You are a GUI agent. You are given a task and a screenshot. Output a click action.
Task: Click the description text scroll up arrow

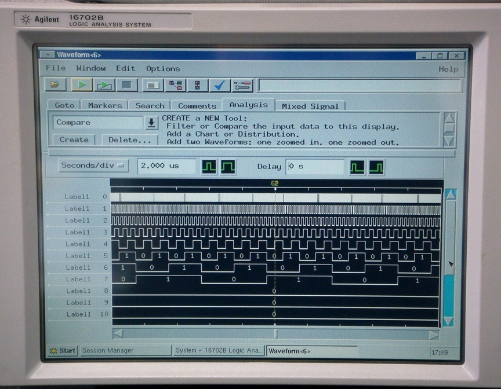click(x=449, y=118)
